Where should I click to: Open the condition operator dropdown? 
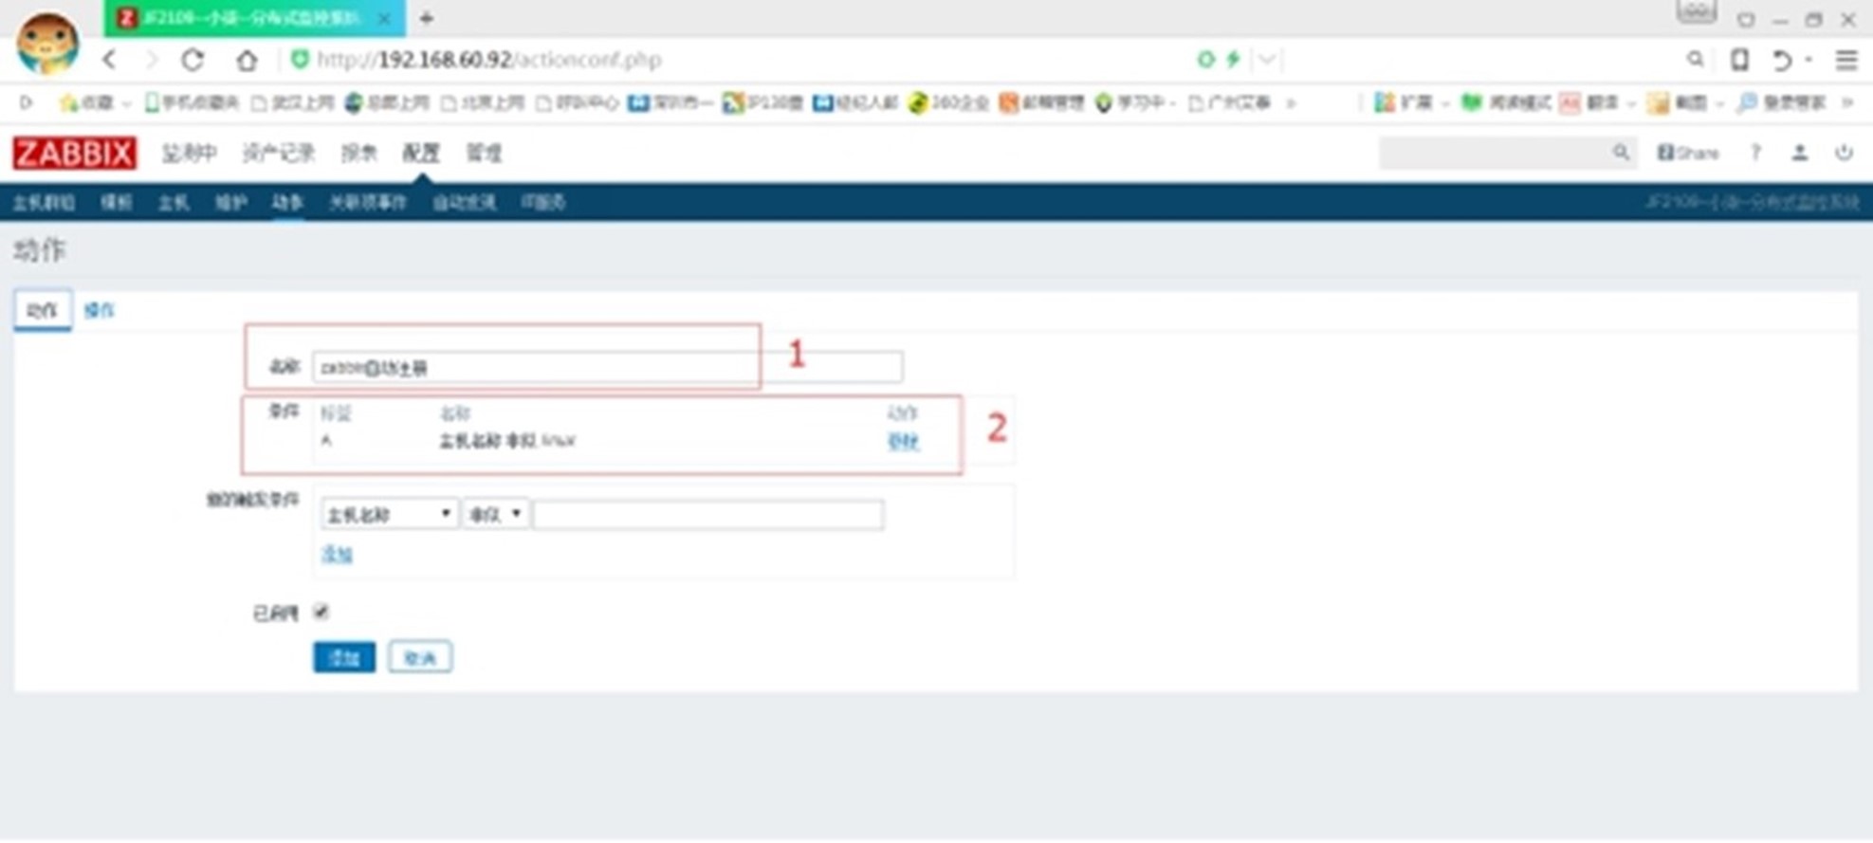(x=495, y=514)
